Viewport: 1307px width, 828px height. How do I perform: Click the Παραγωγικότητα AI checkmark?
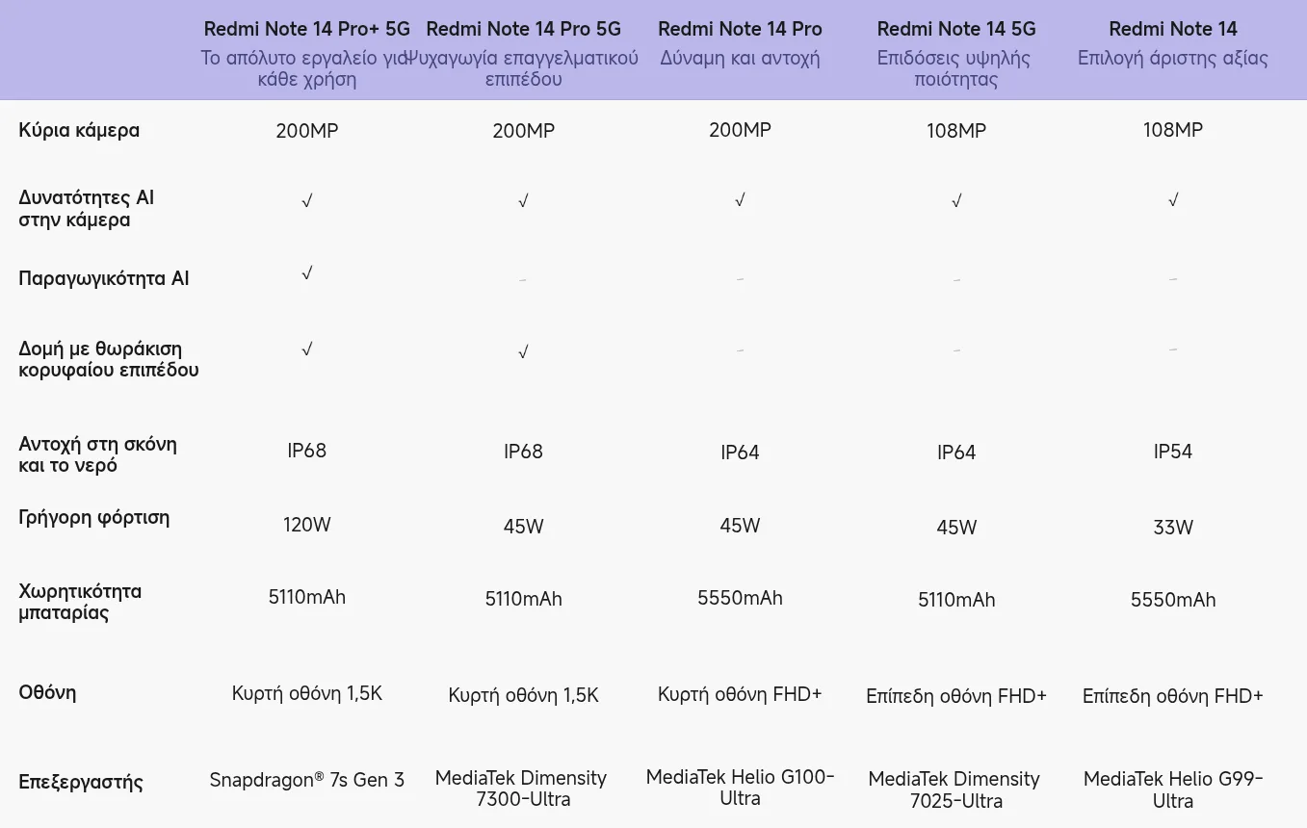coord(307,273)
